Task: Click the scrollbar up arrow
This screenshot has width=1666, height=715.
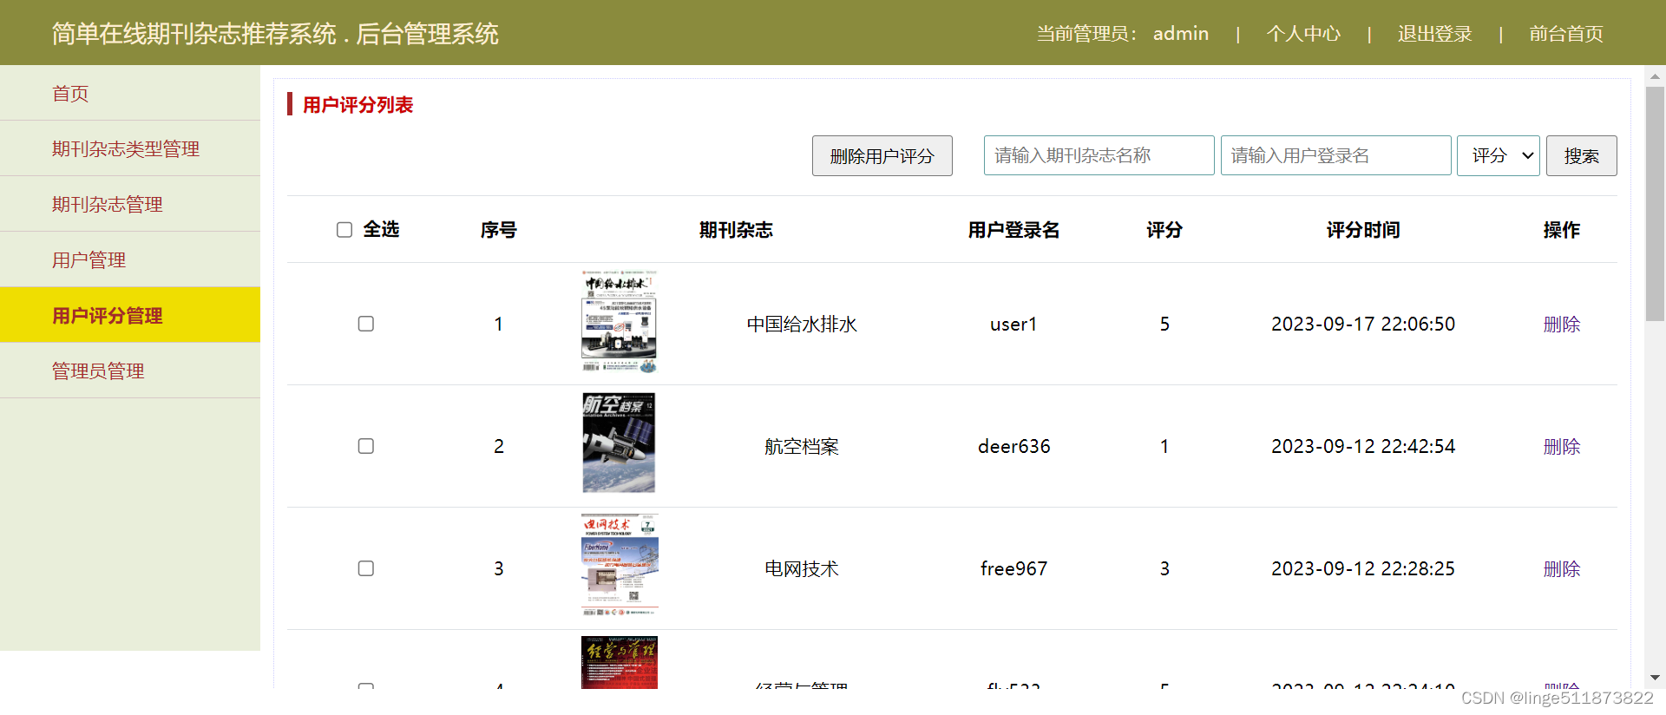Action: click(x=1655, y=76)
